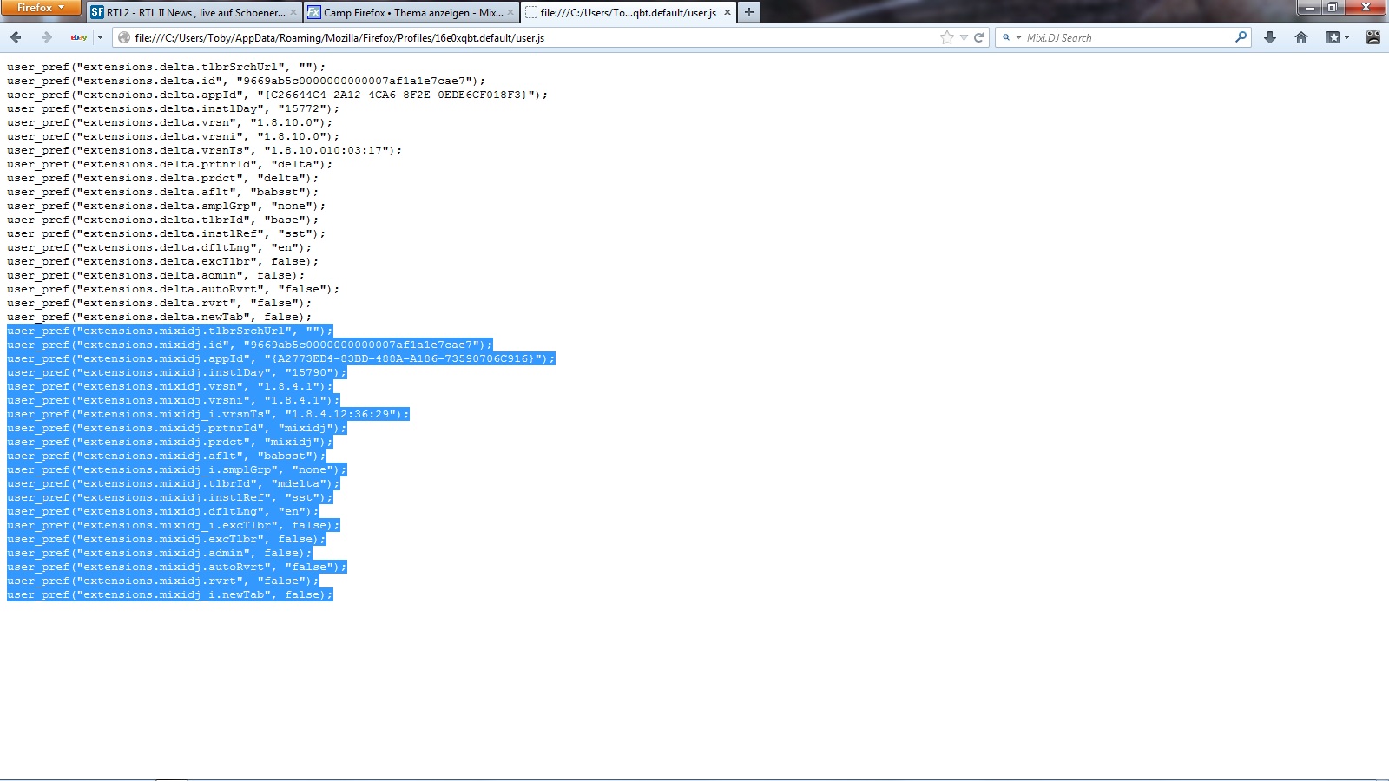This screenshot has width=1389, height=781.
Task: Click the sad face icon in the toolbar
Action: tap(1373, 37)
